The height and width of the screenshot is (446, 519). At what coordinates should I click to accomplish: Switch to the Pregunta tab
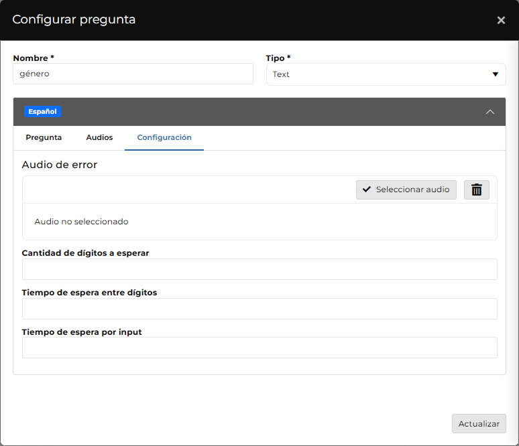44,137
